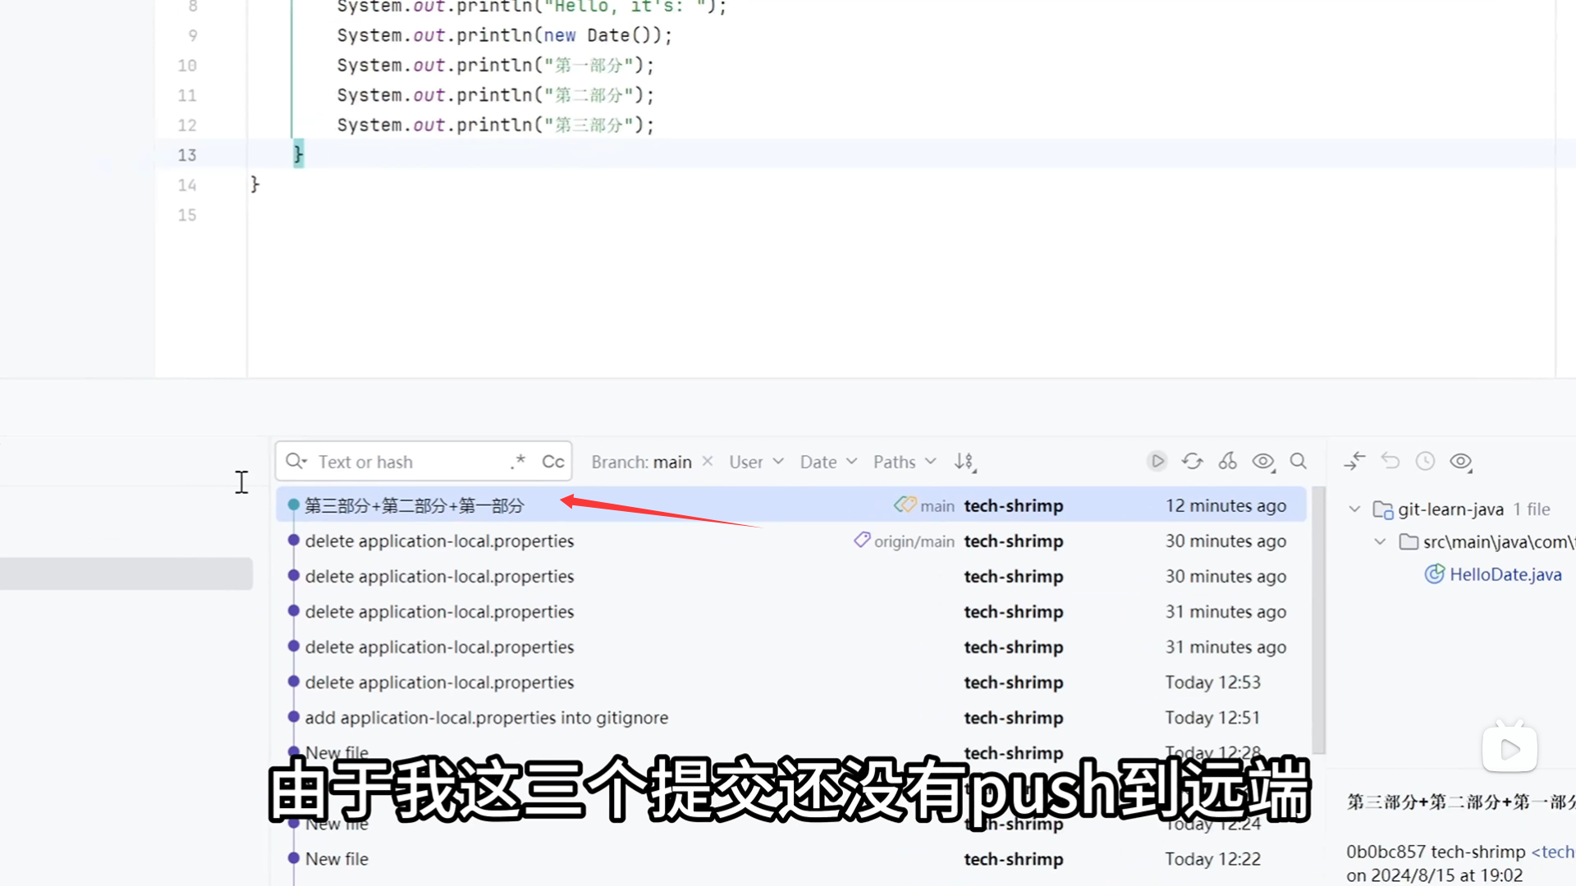Click the Go to hash/branch search icon
1576x886 pixels.
[x=1298, y=461]
